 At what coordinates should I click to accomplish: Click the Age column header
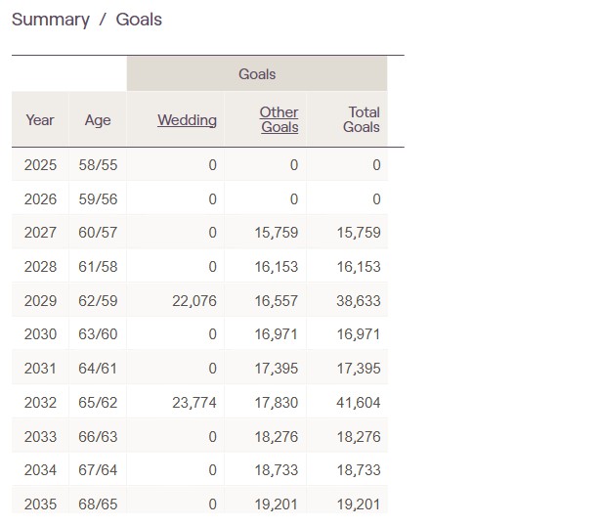coord(98,120)
